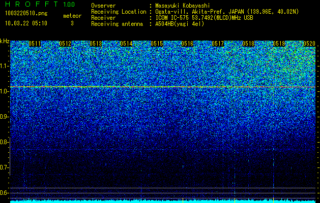Viewport: 320px width, 203px height.
Task: Click the 0516 time marker
Action: click(x=187, y=44)
